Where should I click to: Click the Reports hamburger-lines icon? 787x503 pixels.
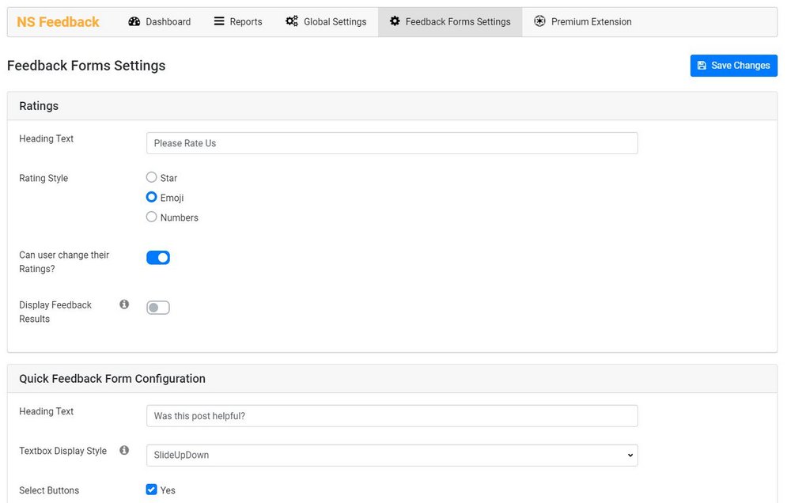tap(219, 21)
